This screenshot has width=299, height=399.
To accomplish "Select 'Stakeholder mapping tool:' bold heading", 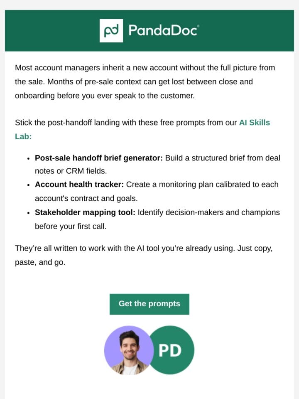I will [85, 212].
